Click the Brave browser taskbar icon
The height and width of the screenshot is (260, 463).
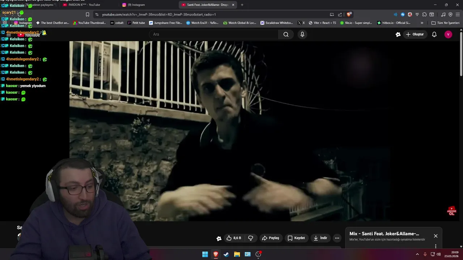point(216,254)
